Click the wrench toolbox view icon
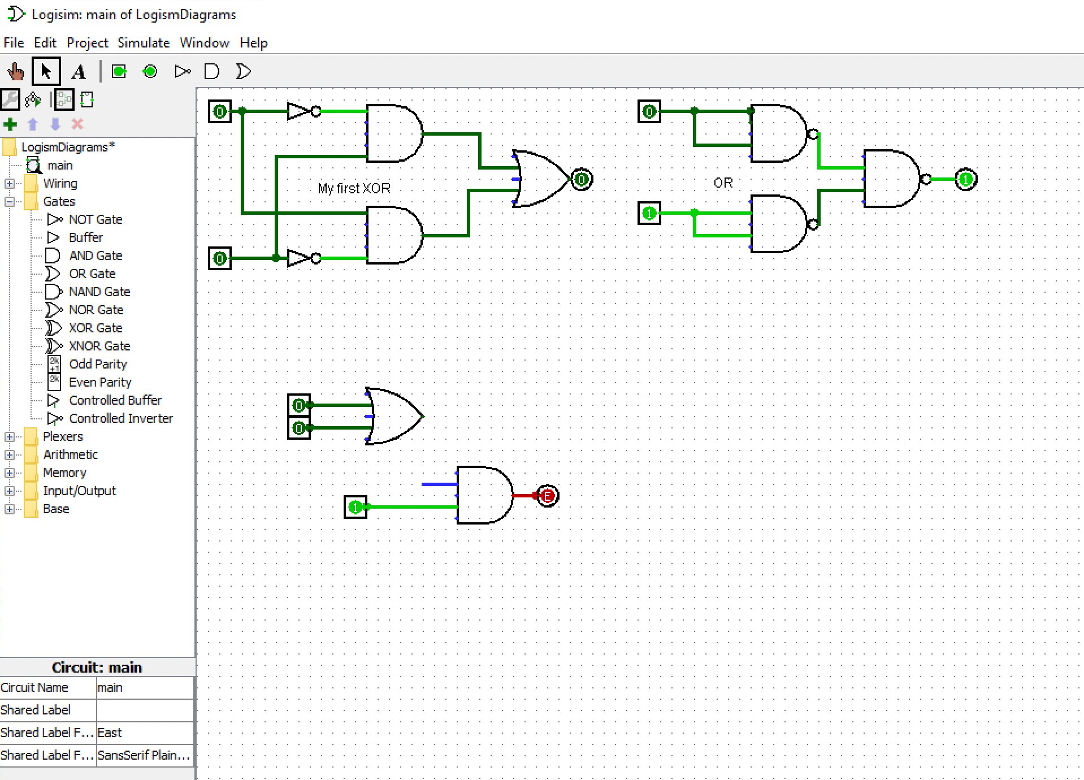1084x780 pixels. pos(10,100)
